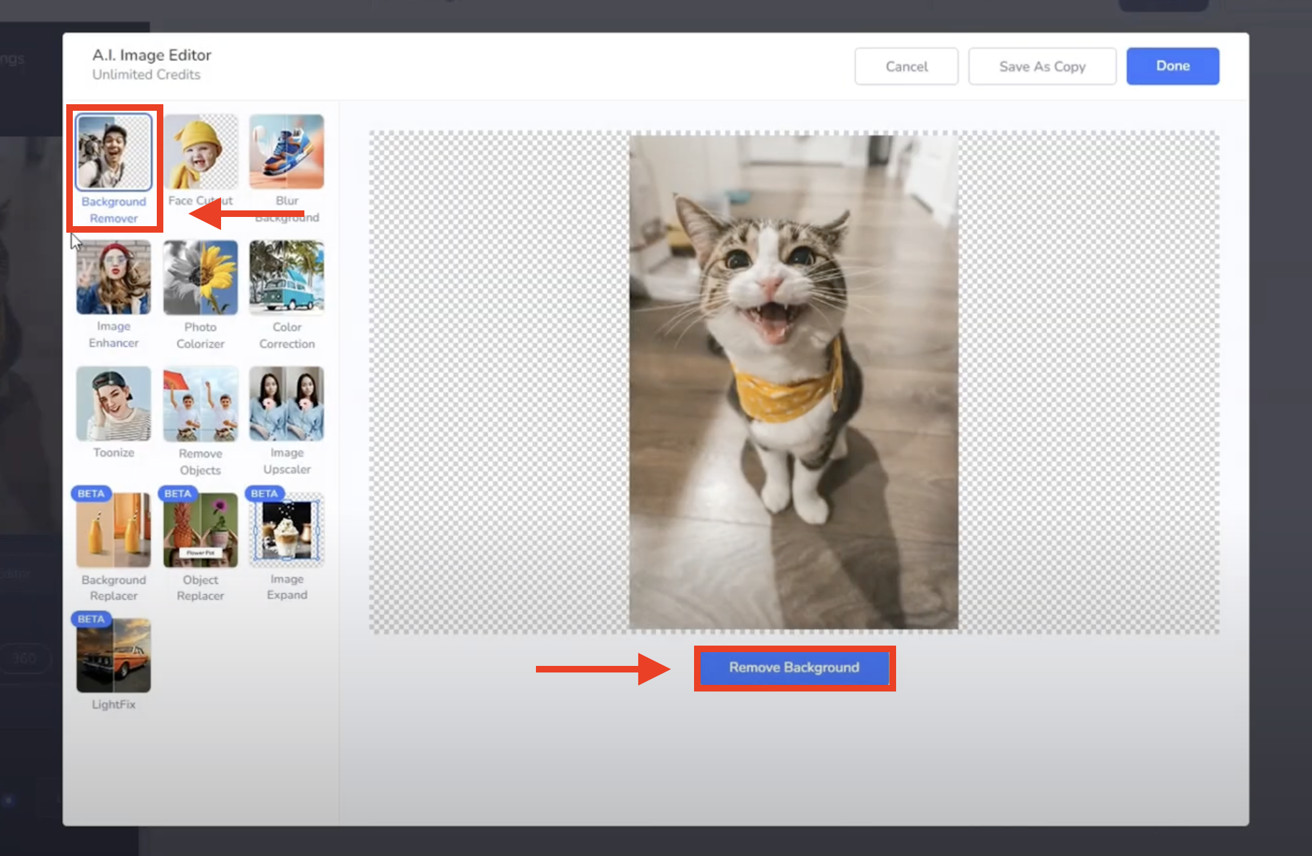Select the LightFix beta tool
This screenshot has width=1312, height=856.
point(113,655)
